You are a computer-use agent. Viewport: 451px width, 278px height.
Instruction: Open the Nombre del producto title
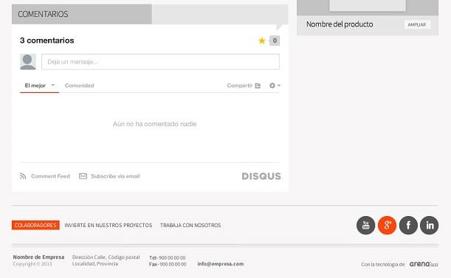(340, 24)
